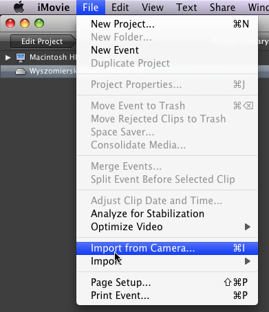The width and height of the screenshot is (269, 312).
Task: Expand the Macintosh HD disclosure triangle
Action: pos(8,57)
